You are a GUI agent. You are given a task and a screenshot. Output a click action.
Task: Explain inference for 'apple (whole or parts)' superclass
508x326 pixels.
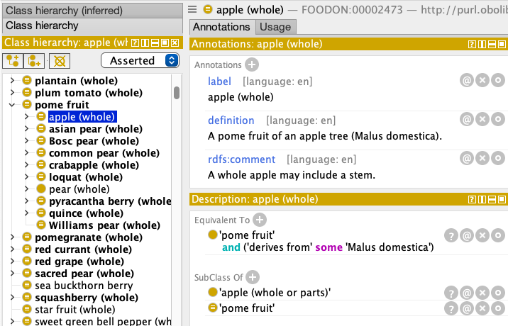coord(451,293)
